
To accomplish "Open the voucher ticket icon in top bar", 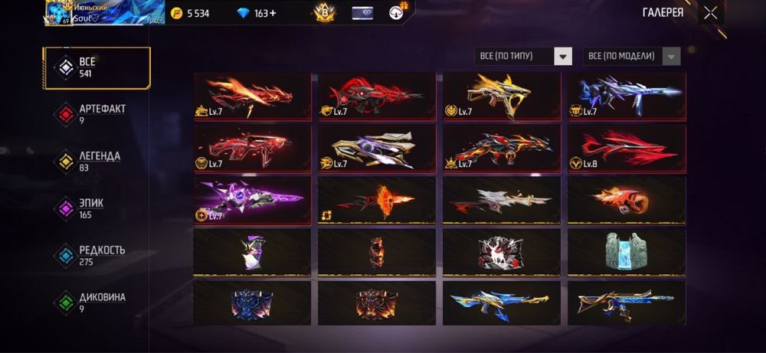I will pyautogui.click(x=362, y=13).
